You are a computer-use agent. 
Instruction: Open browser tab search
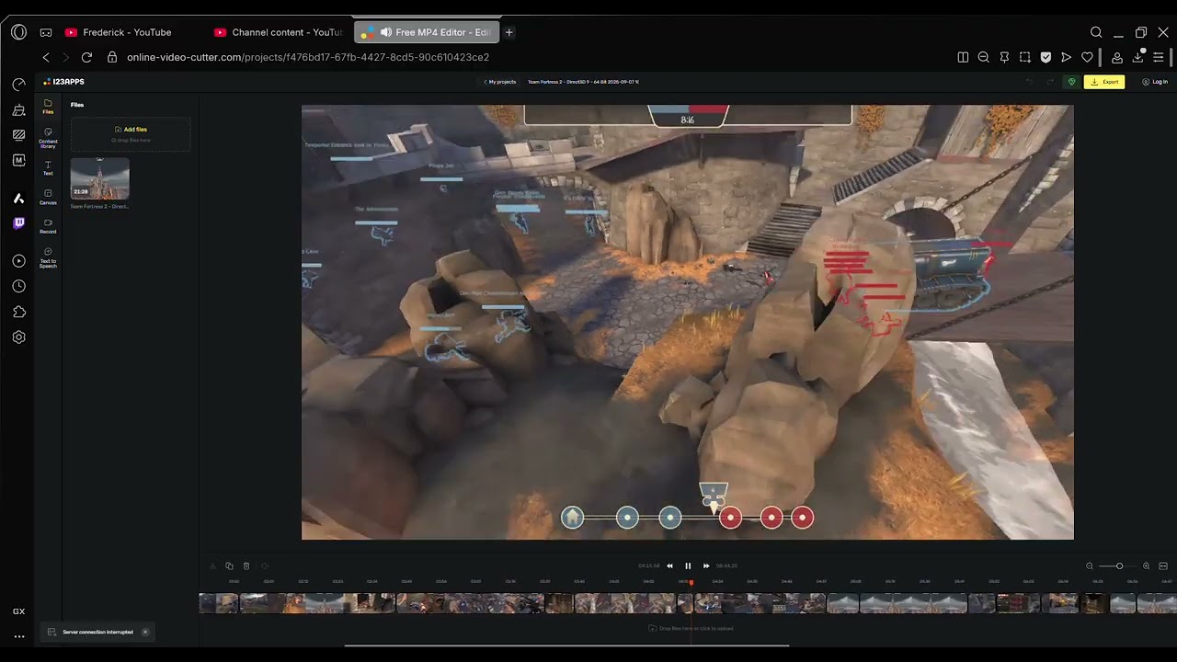(1096, 32)
